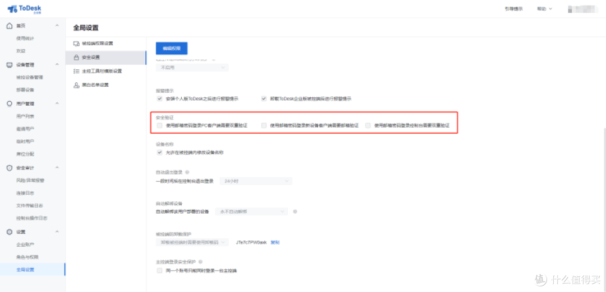This screenshot has height=292, width=606.
Task: Open 使用统计 in sidebar
Action: [x=25, y=39]
